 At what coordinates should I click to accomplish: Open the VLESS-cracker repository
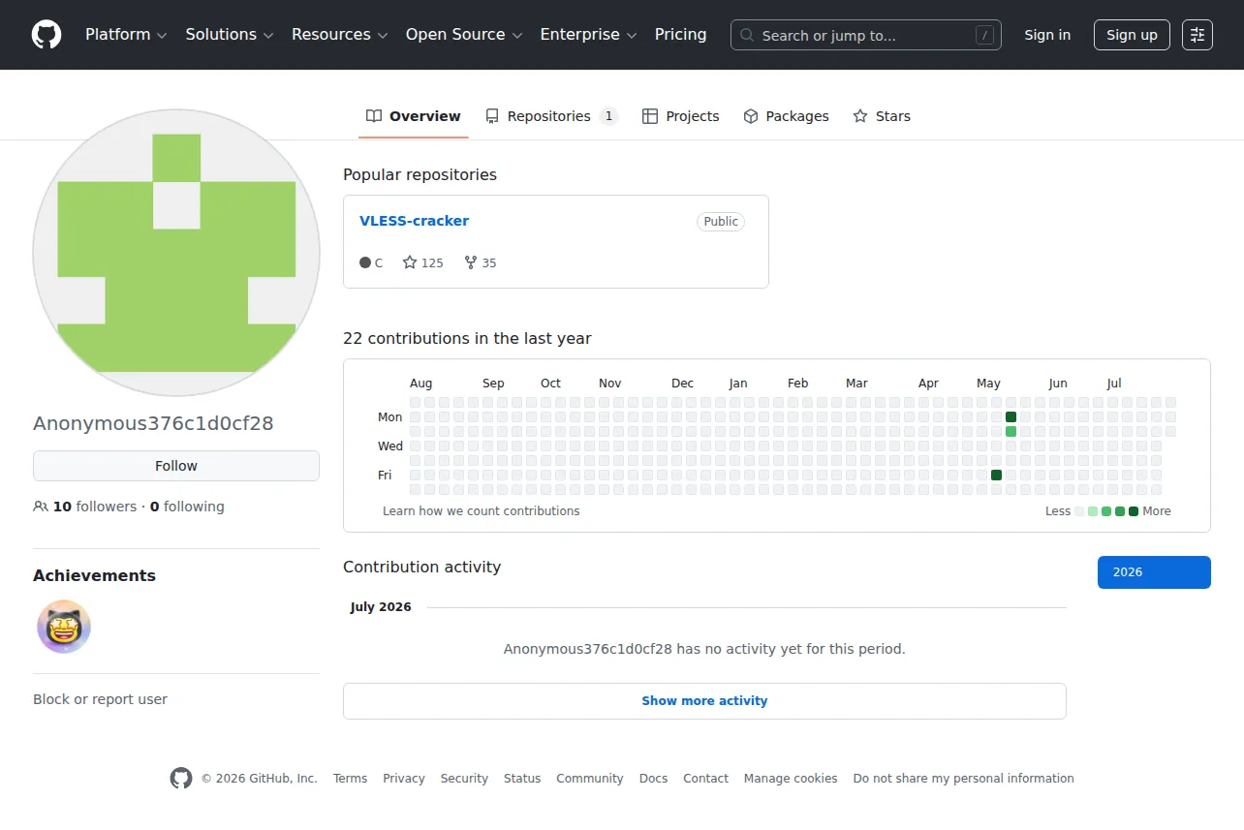(414, 221)
